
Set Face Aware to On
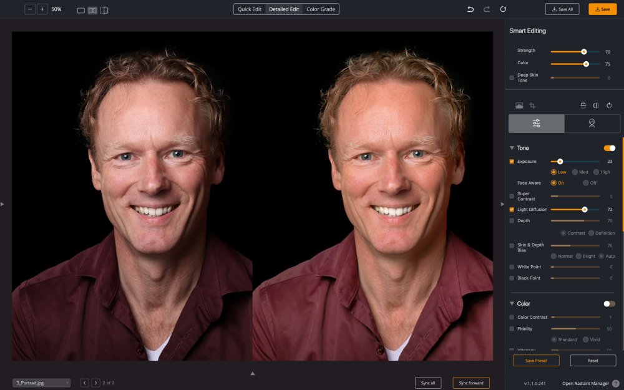[553, 183]
